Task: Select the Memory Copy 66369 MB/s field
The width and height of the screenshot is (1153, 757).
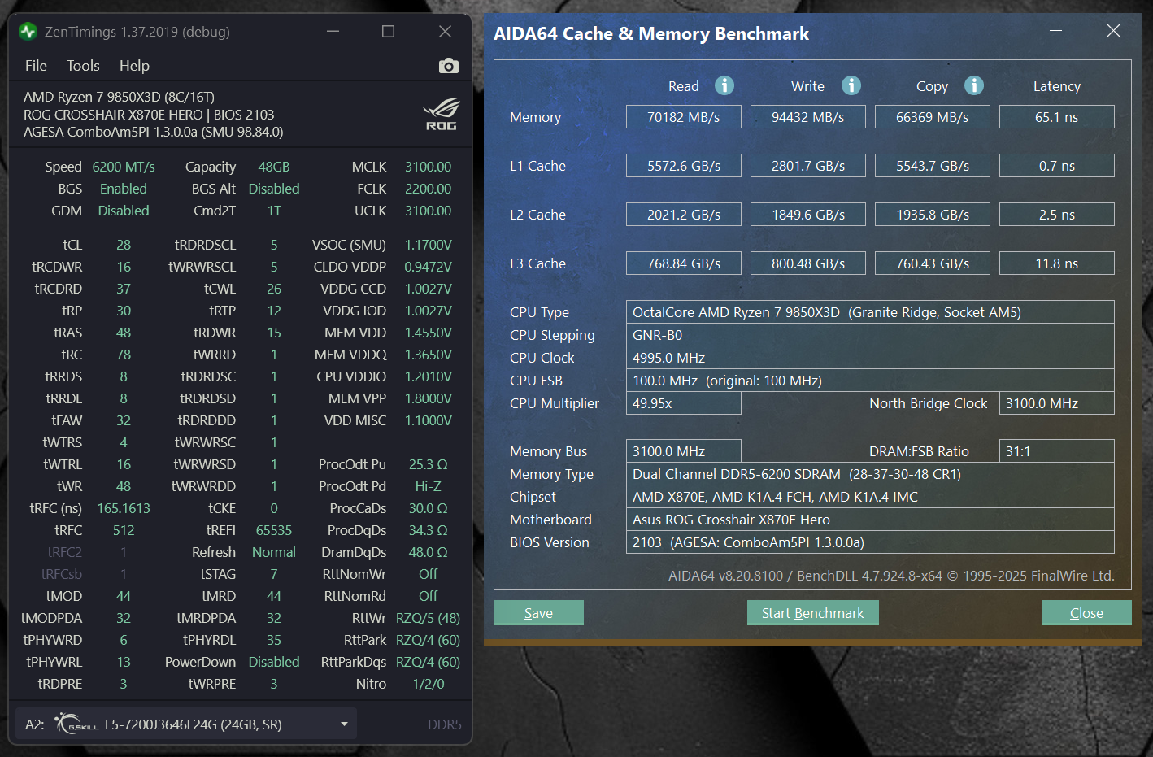Action: click(933, 117)
